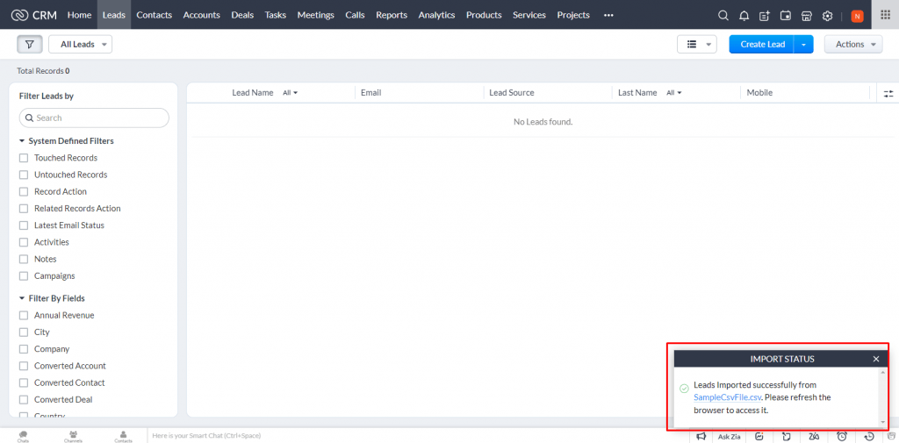The image size is (899, 443).
Task: Open the Analytics tab
Action: [437, 15]
